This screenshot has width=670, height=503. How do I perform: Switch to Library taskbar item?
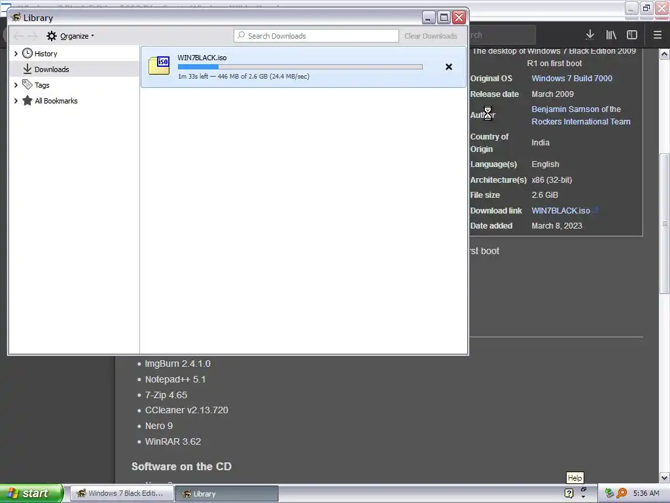226,494
